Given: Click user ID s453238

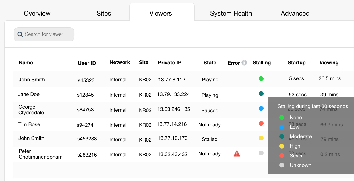Looking at the screenshot, I should [x=87, y=139].
